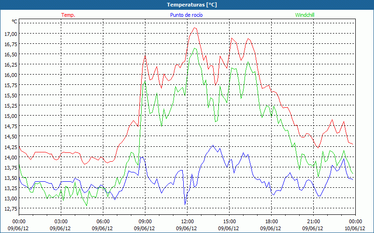374x233 pixels.
Task: Click the 14,50 y-axis value
Action: click(x=11, y=137)
